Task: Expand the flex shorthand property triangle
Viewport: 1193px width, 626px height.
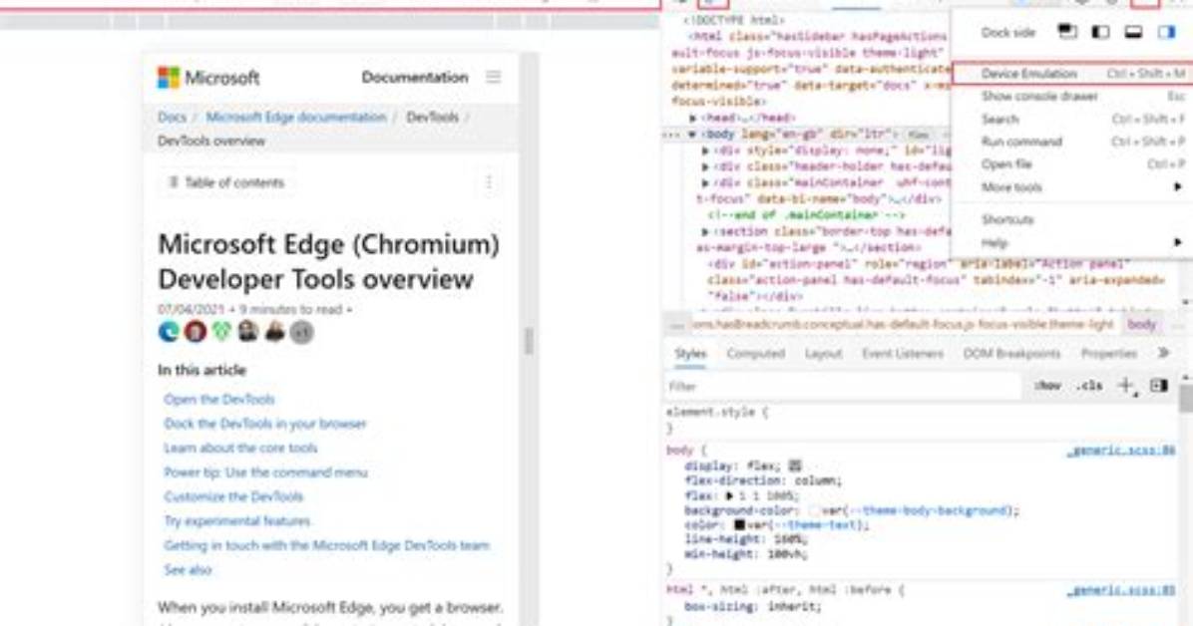Action: tap(729, 496)
